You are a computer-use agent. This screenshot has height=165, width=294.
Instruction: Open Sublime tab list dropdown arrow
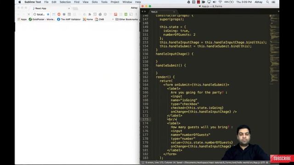[x=278, y=11]
